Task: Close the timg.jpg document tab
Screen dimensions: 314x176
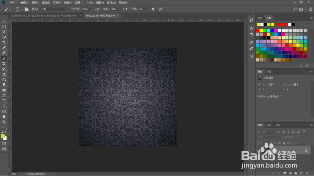Action: pos(118,16)
